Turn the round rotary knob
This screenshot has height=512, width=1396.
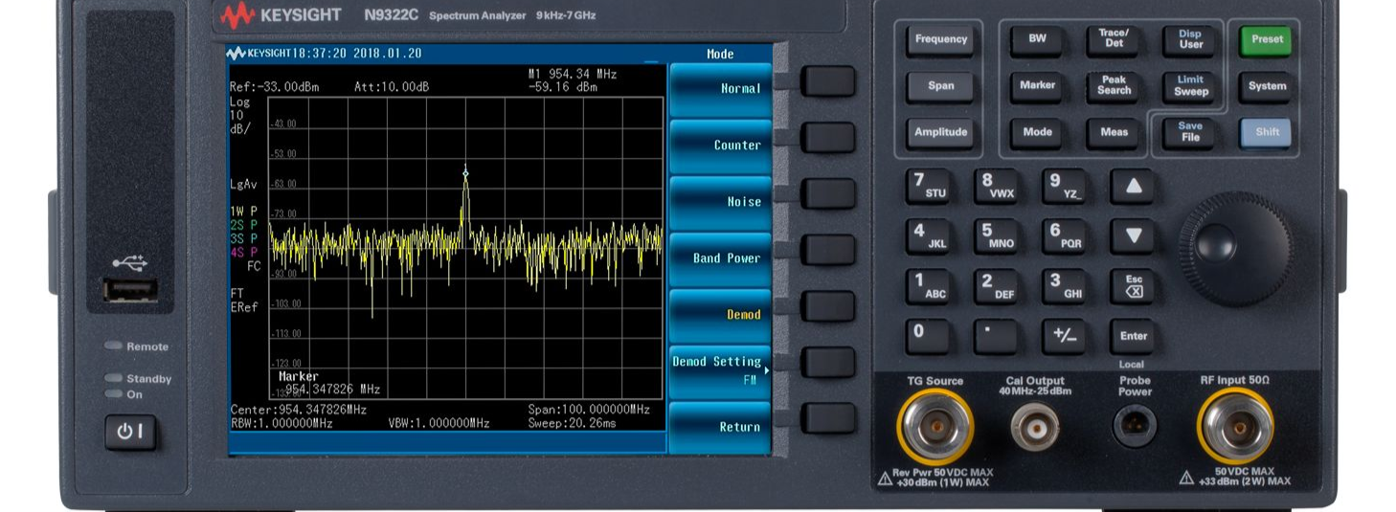click(x=1235, y=247)
